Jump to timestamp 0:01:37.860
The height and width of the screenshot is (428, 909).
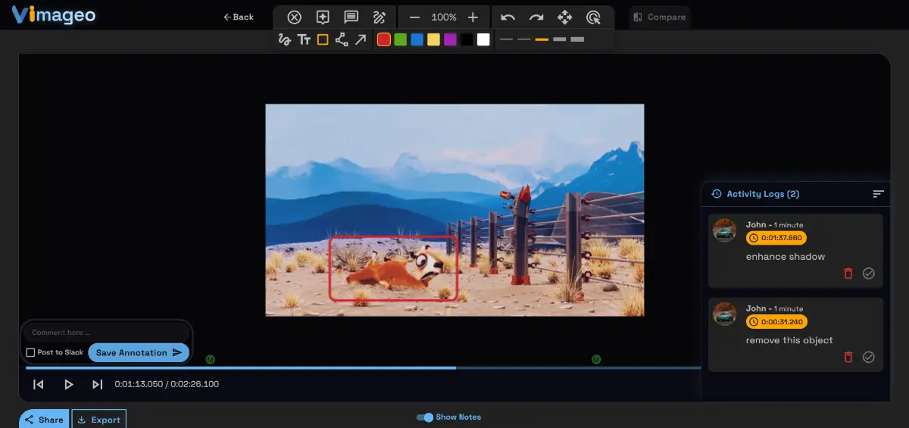point(776,238)
